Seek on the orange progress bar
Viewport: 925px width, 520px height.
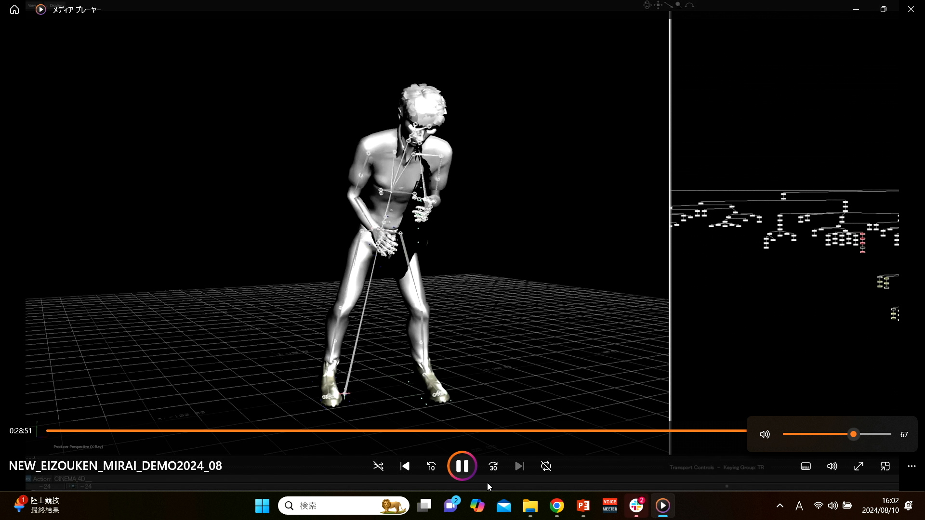click(x=385, y=430)
